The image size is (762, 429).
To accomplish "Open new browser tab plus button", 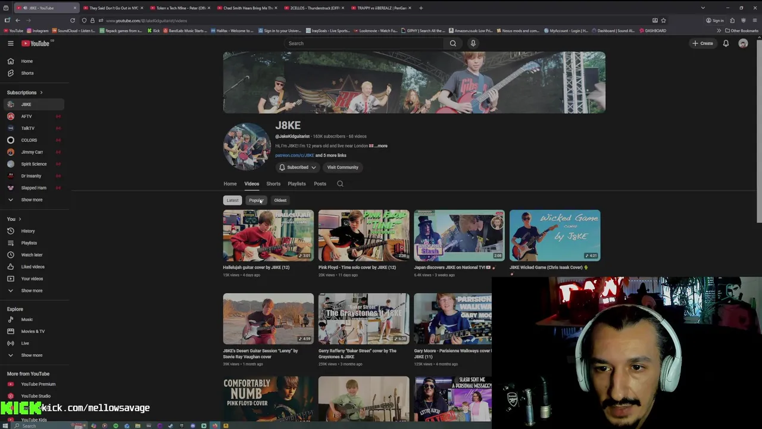I will [421, 8].
